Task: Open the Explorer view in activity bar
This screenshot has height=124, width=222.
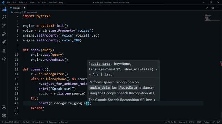Action: [4, 9]
